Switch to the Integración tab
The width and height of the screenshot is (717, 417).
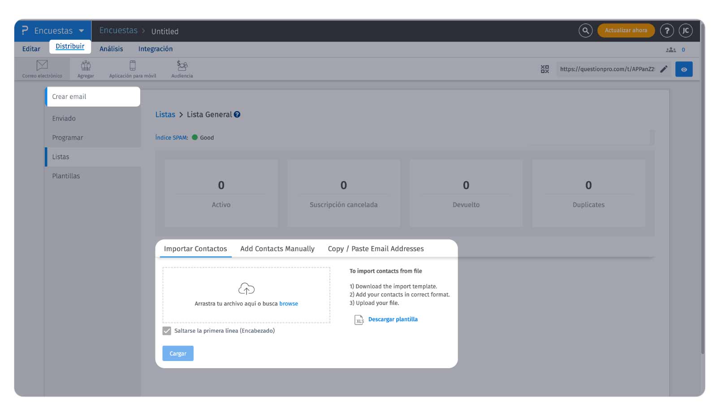(x=155, y=49)
